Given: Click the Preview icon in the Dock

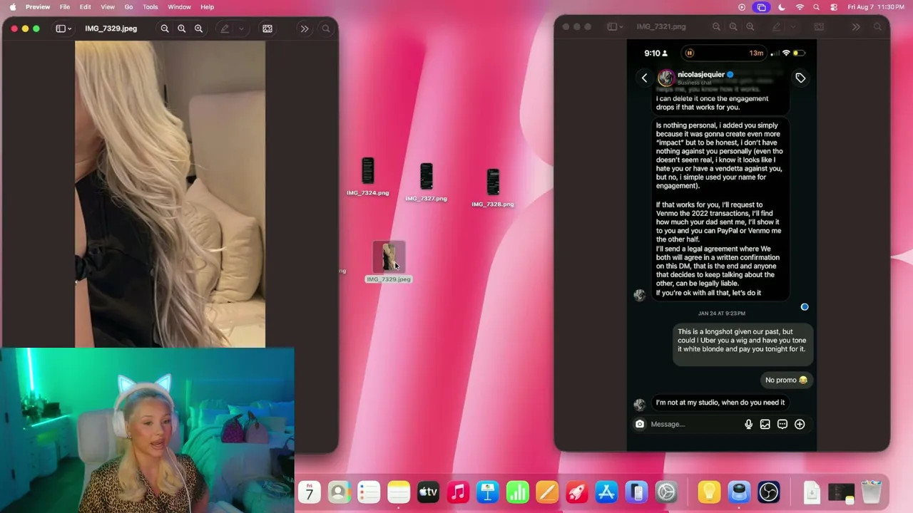Looking at the screenshot, I should pos(739,492).
